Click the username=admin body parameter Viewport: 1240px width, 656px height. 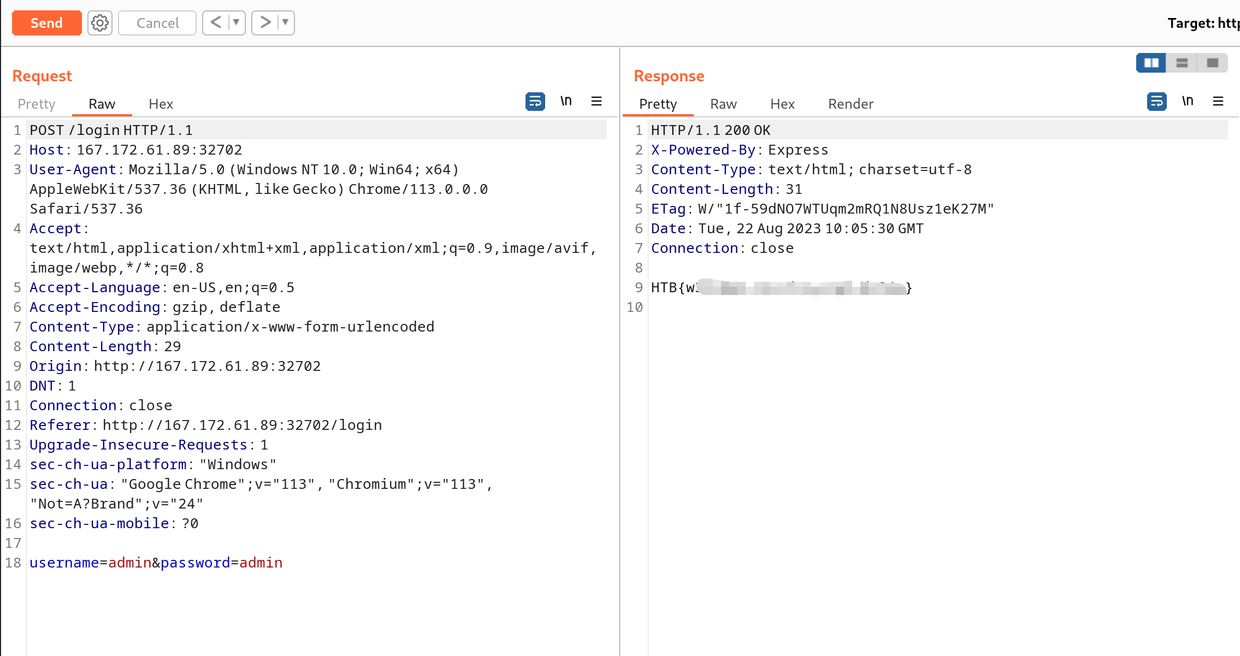point(91,563)
